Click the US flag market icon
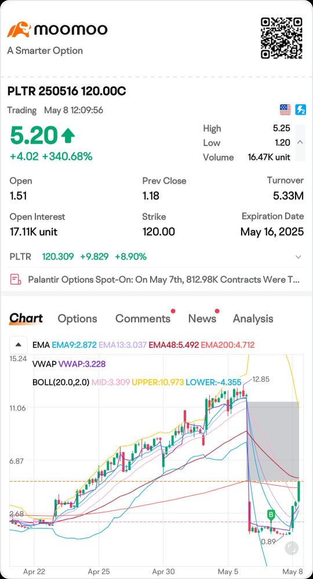Viewport: 313px width, 579px height. point(285,110)
